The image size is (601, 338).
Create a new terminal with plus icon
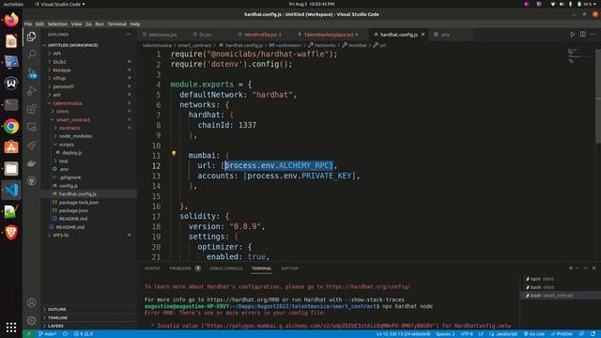click(570, 269)
